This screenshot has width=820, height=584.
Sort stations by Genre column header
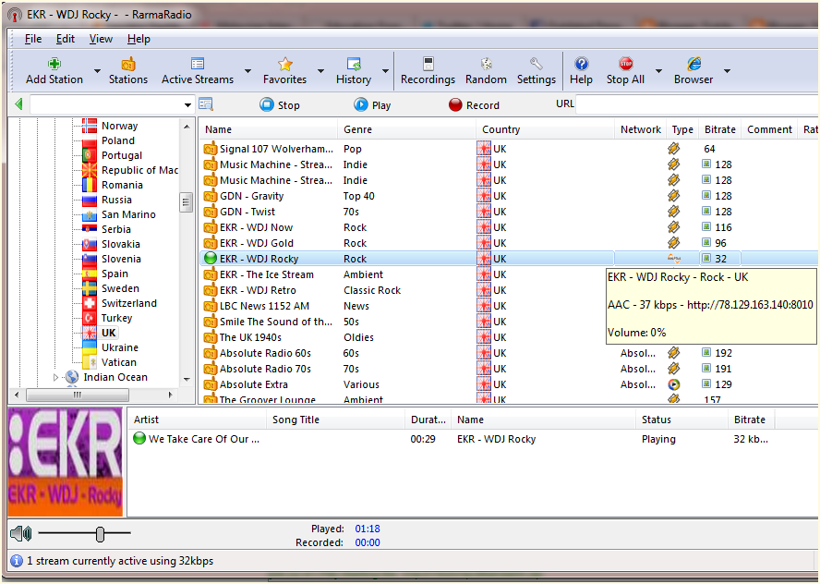coord(407,129)
